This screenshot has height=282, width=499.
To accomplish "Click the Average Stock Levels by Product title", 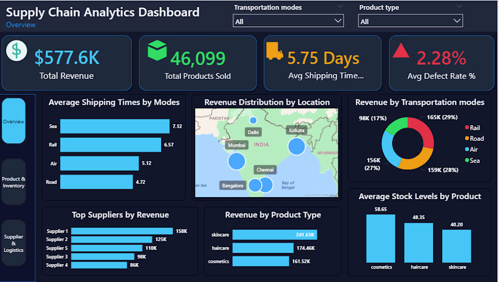I will (x=420, y=196).
